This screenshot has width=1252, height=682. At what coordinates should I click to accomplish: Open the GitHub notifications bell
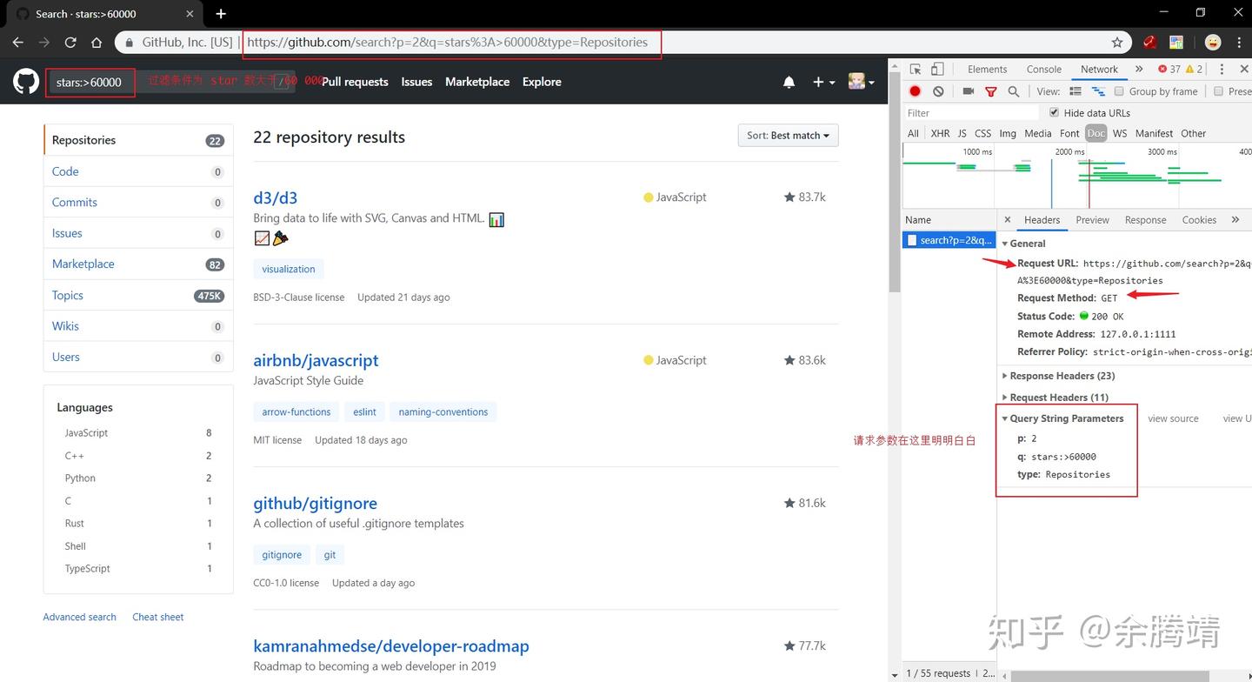tap(789, 82)
